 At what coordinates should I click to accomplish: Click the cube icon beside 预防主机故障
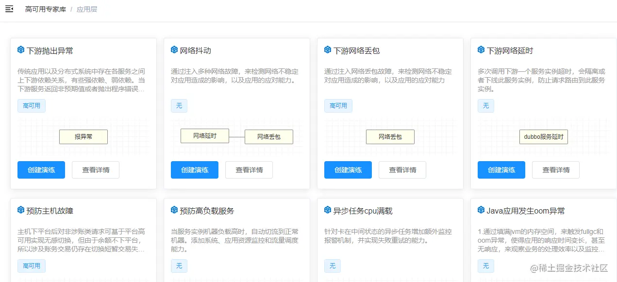coord(21,210)
